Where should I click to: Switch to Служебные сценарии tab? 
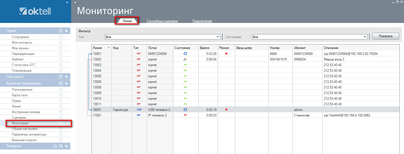162,21
